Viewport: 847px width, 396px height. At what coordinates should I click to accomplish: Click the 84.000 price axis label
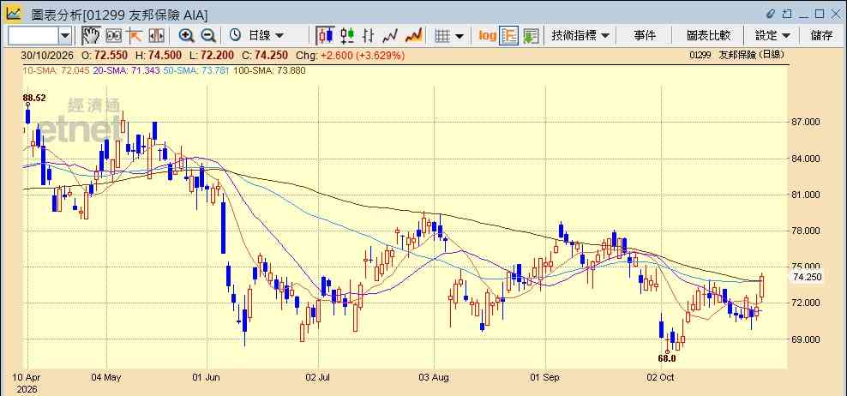[x=805, y=159]
